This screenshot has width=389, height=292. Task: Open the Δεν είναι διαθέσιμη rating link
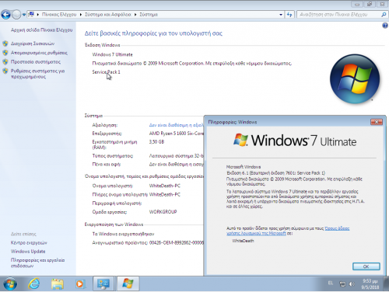176,125
